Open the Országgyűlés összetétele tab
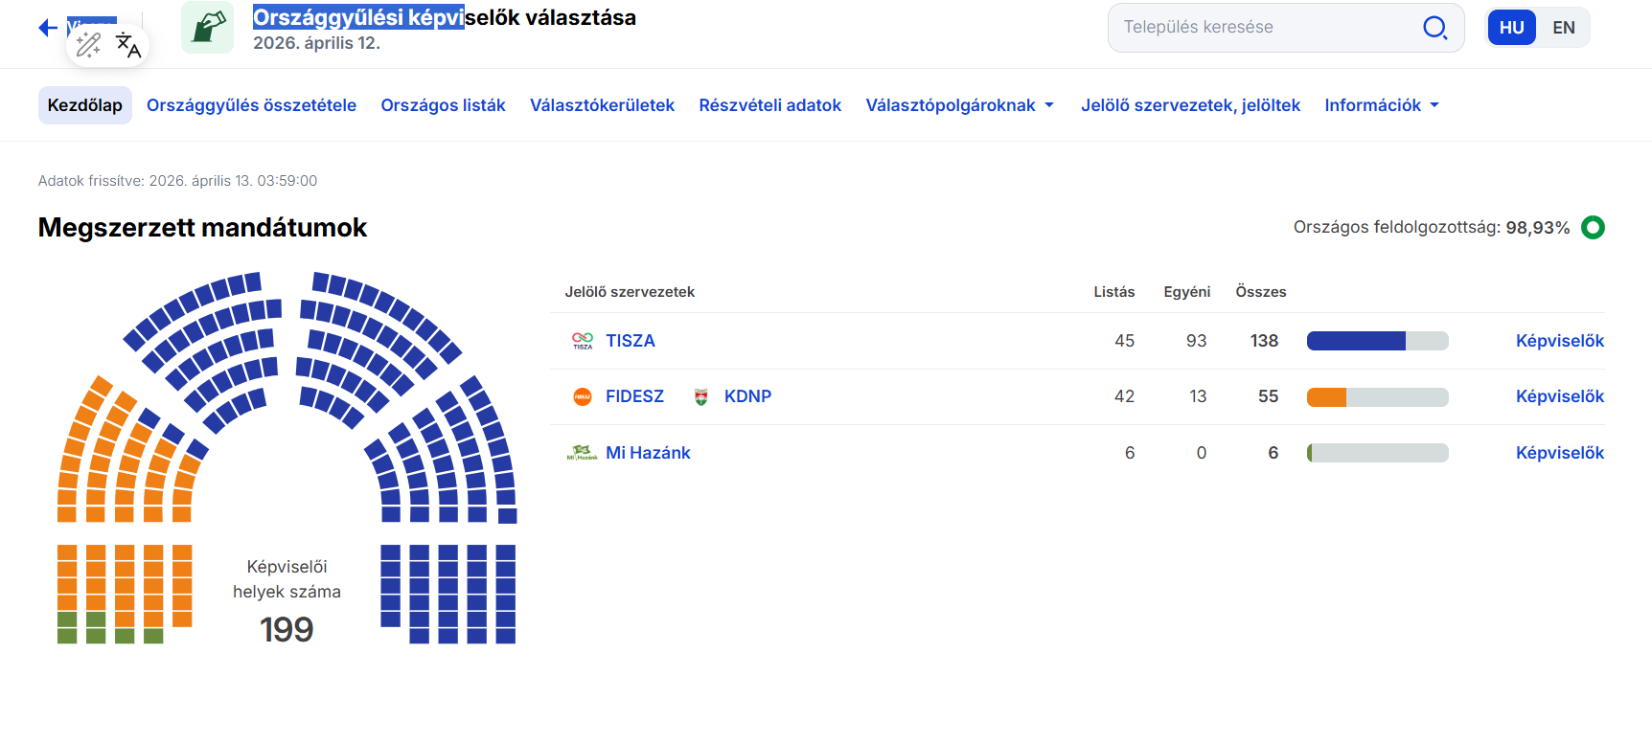This screenshot has width=1652, height=743. (x=251, y=105)
